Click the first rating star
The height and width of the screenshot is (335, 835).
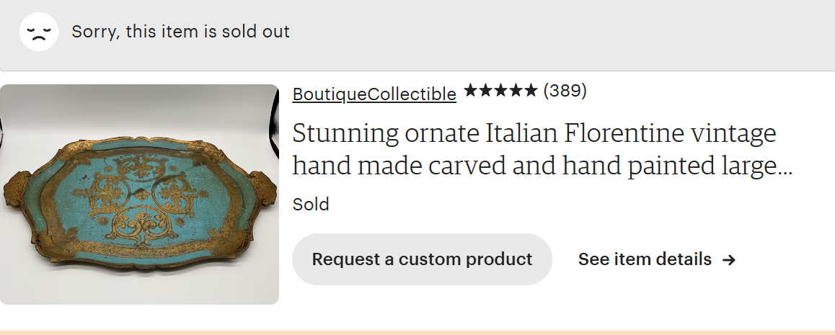coord(471,91)
